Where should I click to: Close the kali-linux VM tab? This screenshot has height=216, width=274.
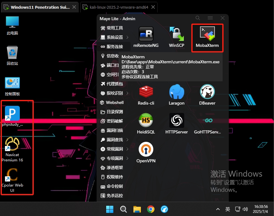[x=153, y=7]
